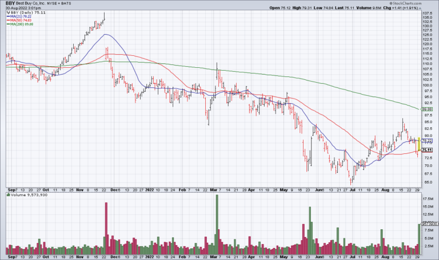This screenshot has width=439, height=260.
Task: Click the 65.0 price axis label
Action: [428, 182]
